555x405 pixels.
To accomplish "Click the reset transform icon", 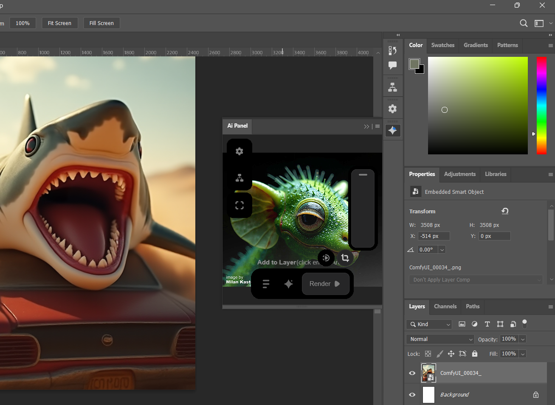I will (505, 211).
